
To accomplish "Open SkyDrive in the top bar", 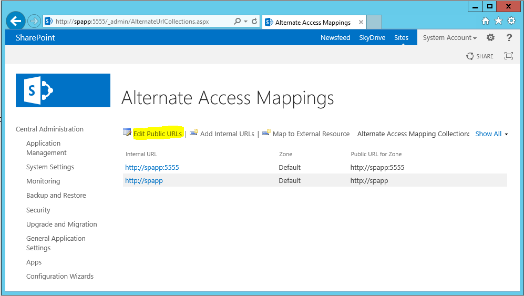I will (x=372, y=38).
